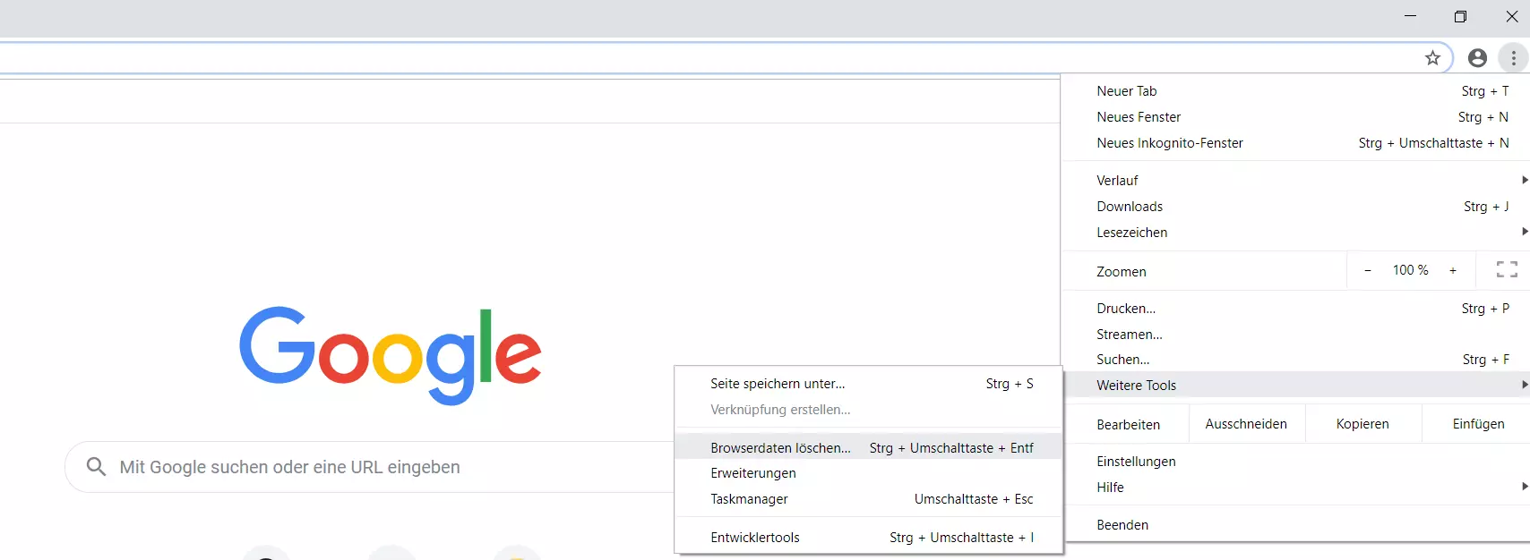Open the user profile avatar icon
This screenshot has width=1530, height=560.
1477,58
